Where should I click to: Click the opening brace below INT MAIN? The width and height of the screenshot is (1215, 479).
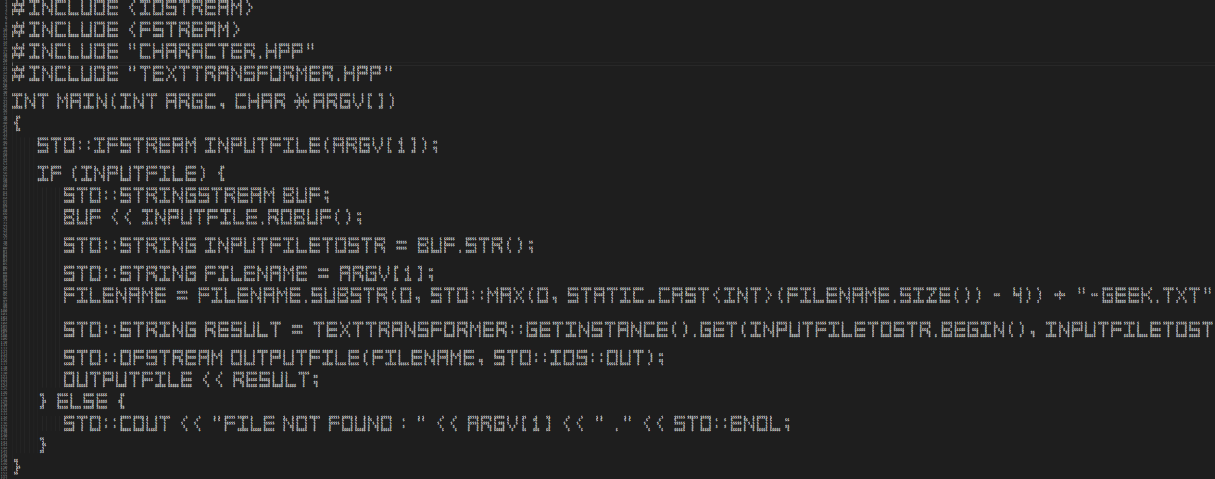pyautogui.click(x=17, y=124)
